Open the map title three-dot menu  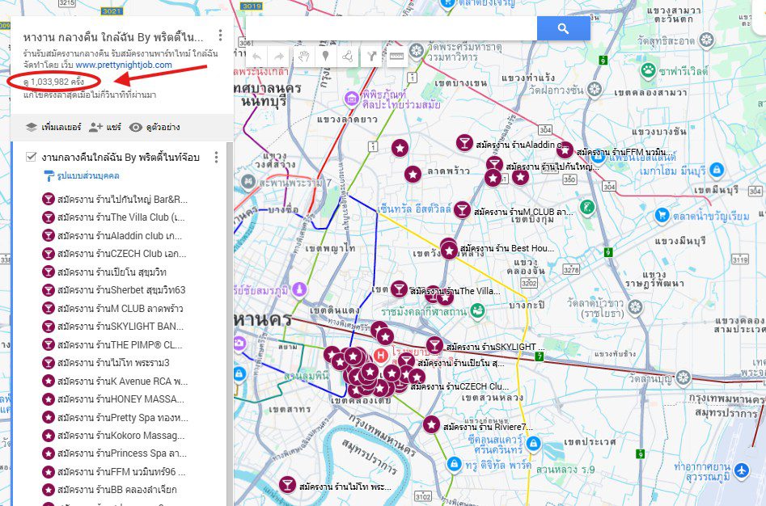coord(221,35)
